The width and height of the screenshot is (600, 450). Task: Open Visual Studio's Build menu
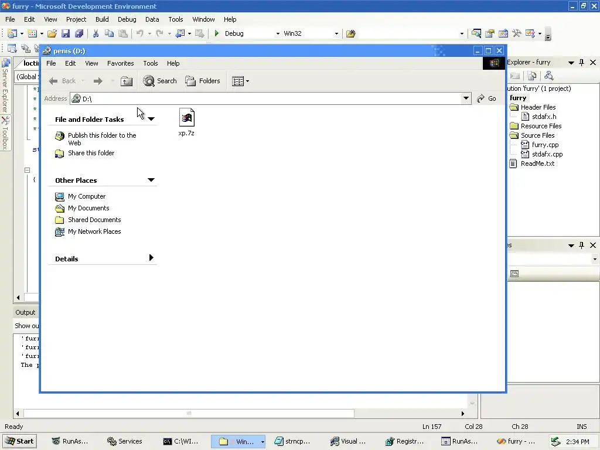(102, 19)
